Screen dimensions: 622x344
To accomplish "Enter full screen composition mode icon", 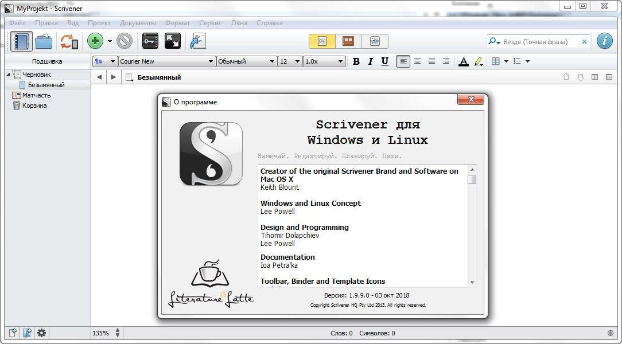I will point(173,41).
